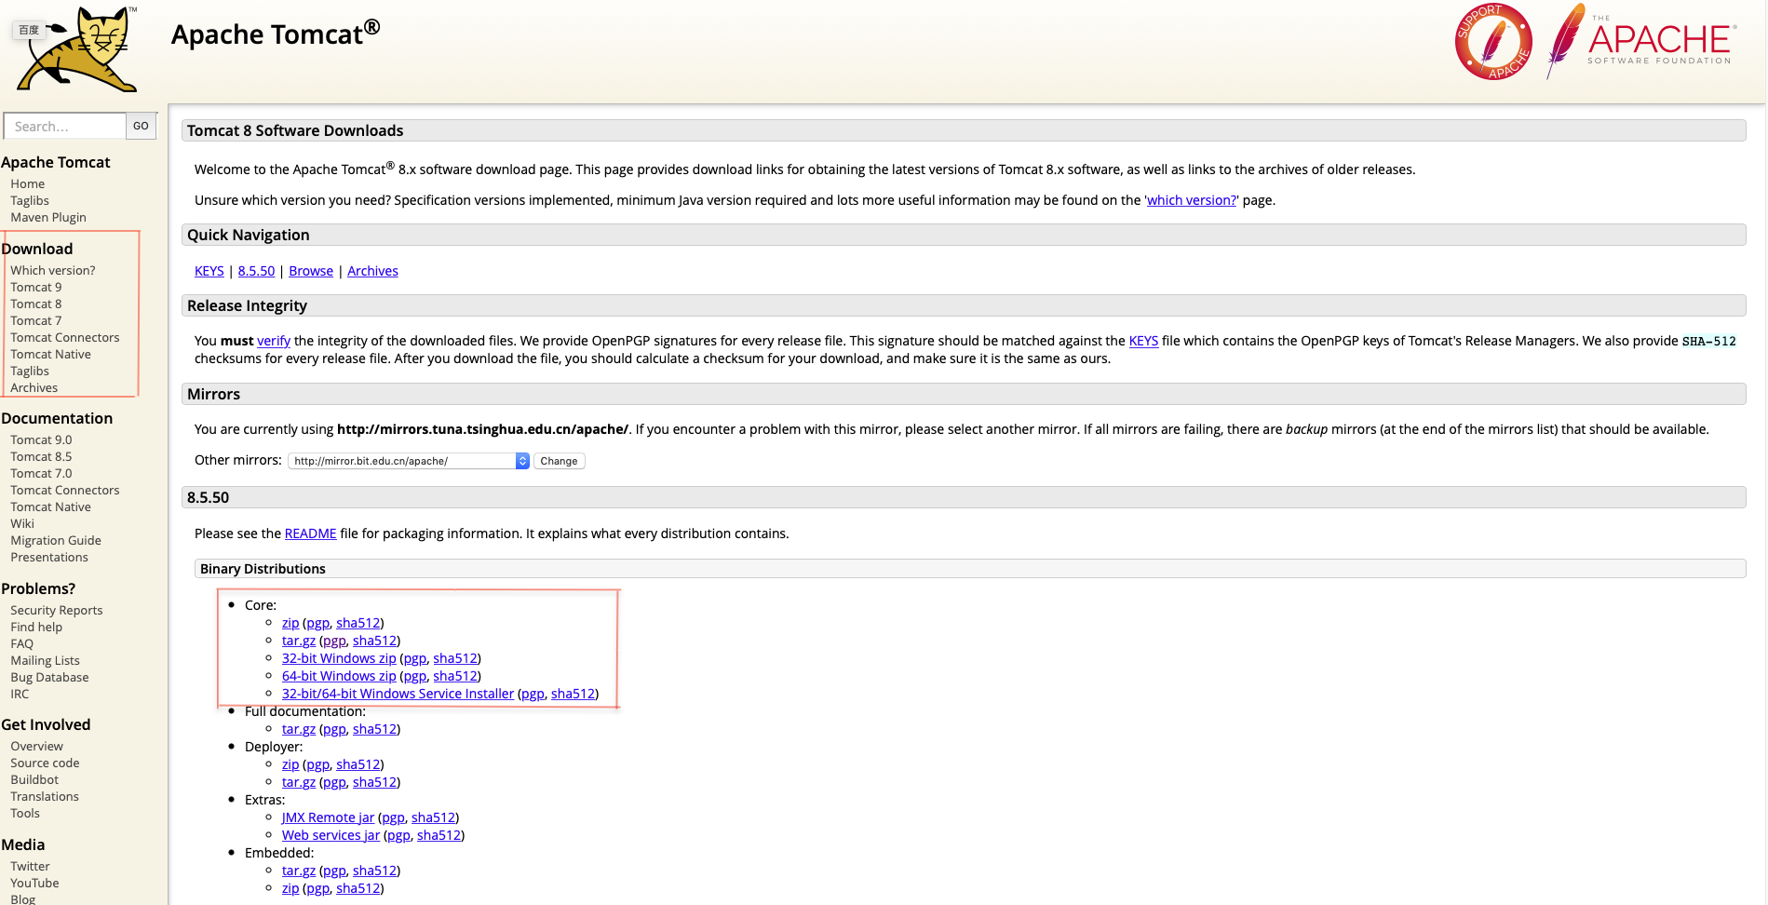The width and height of the screenshot is (1768, 905).
Task: Open Bug Database link
Action: tap(50, 677)
